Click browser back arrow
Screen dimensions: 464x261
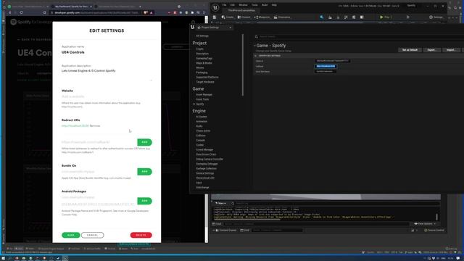9,13
